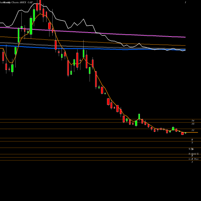
Task: Click the GAZ ticker in chart title
Action: tap(30, 2)
